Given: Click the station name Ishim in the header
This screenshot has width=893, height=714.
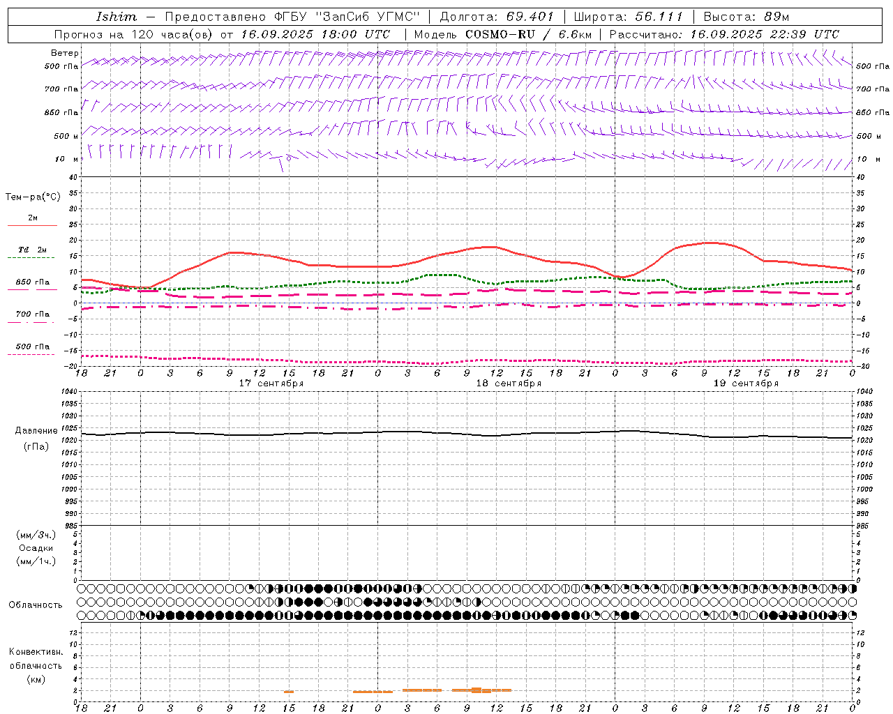Looking at the screenshot, I should (x=116, y=17).
